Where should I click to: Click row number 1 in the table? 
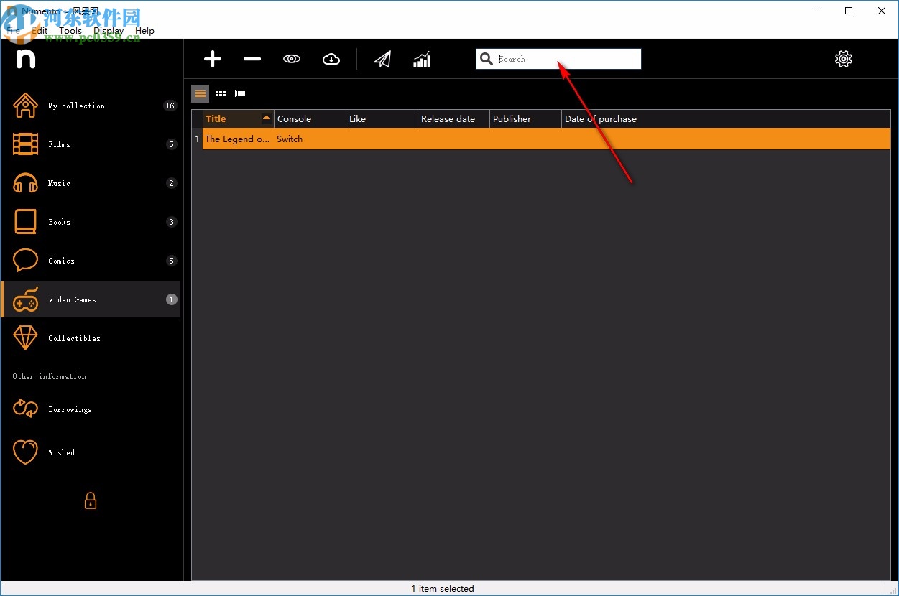point(197,139)
